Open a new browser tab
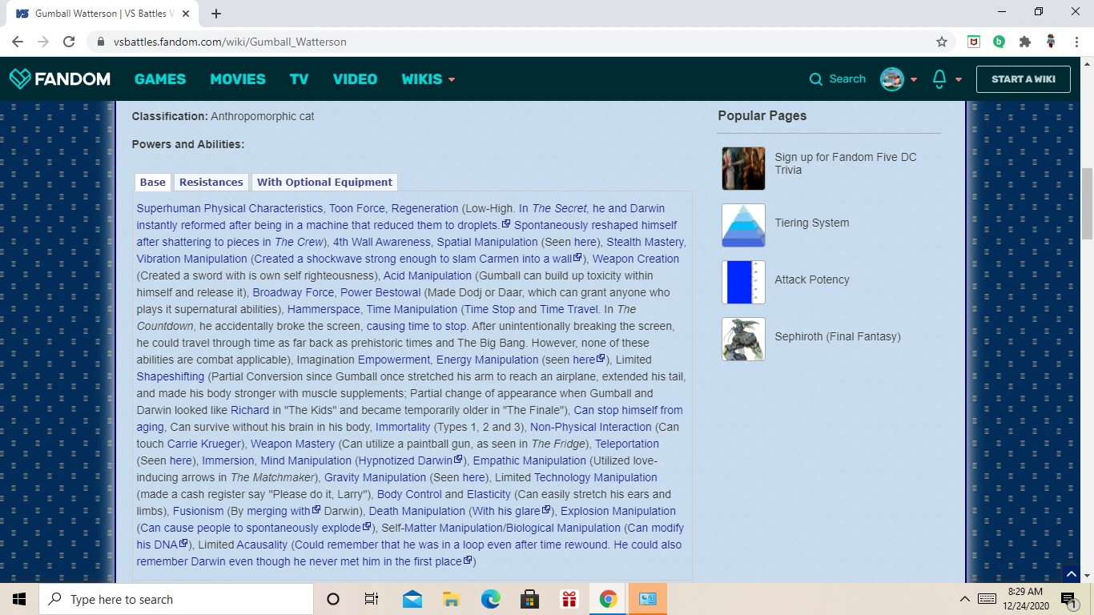Image resolution: width=1094 pixels, height=615 pixels. click(x=216, y=14)
